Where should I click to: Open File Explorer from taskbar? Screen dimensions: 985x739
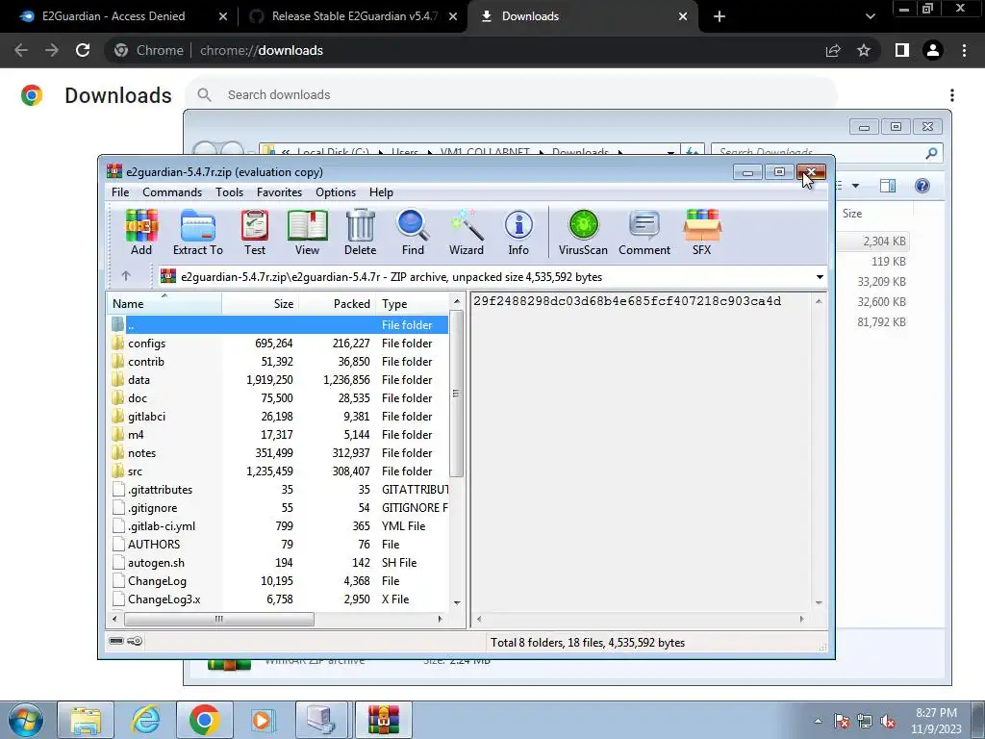[x=86, y=720]
